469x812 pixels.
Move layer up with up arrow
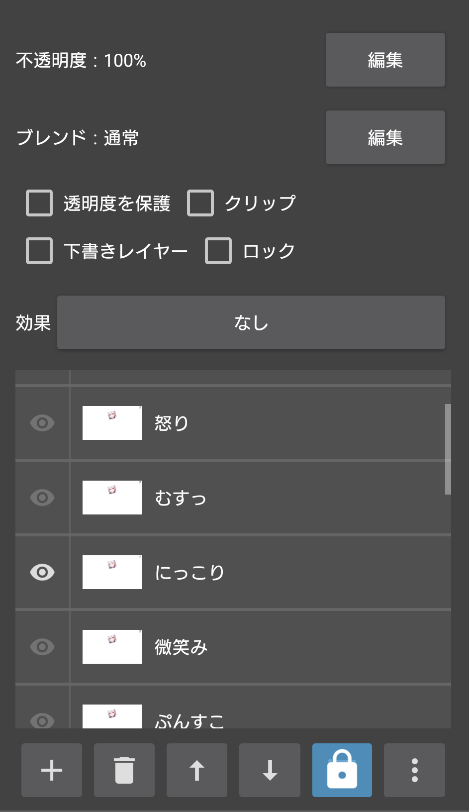(x=197, y=770)
